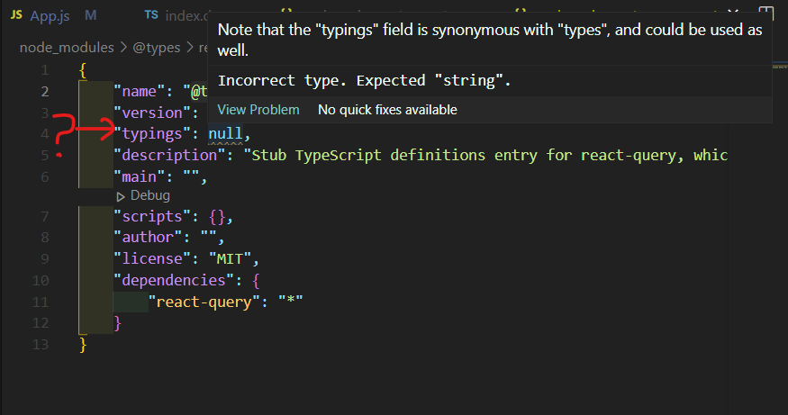This screenshot has height=415, width=788.
Task: Click line number 10 in the gutter
Action: tap(41, 280)
